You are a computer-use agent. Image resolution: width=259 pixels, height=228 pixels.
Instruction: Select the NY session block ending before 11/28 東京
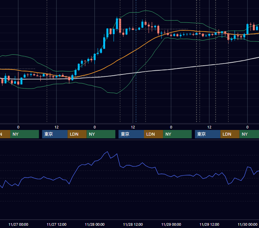point(101,134)
